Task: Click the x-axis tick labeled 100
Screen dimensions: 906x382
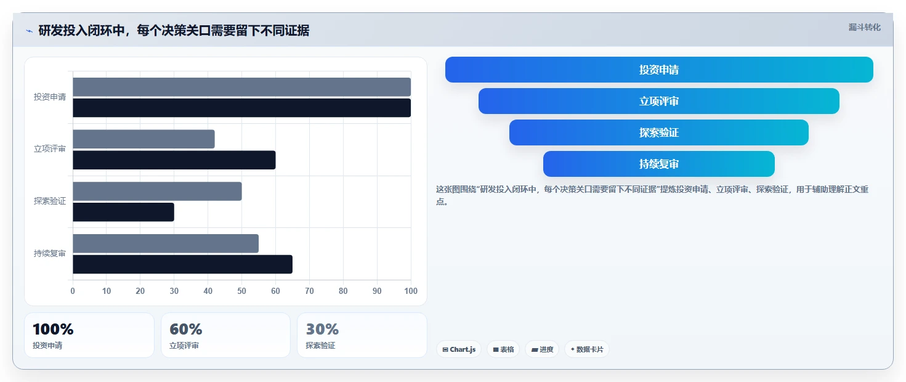Action: click(x=410, y=291)
